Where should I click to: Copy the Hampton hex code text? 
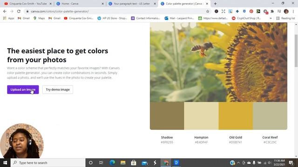201,142
